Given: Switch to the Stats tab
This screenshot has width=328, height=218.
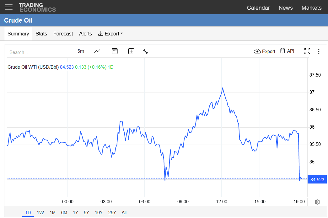Looking at the screenshot, I should point(41,34).
